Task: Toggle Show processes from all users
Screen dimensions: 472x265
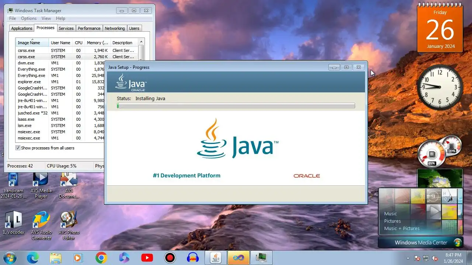Action: (x=18, y=148)
